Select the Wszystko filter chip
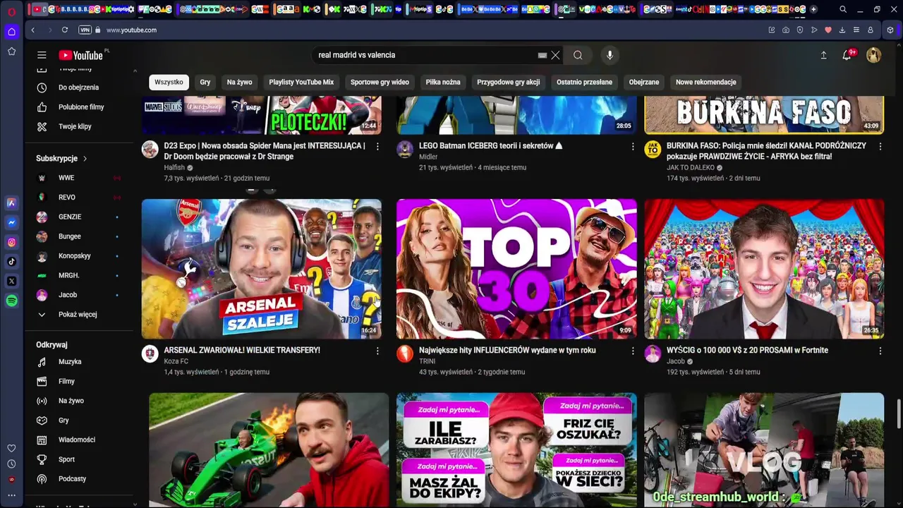The width and height of the screenshot is (903, 508). pyautogui.click(x=169, y=82)
